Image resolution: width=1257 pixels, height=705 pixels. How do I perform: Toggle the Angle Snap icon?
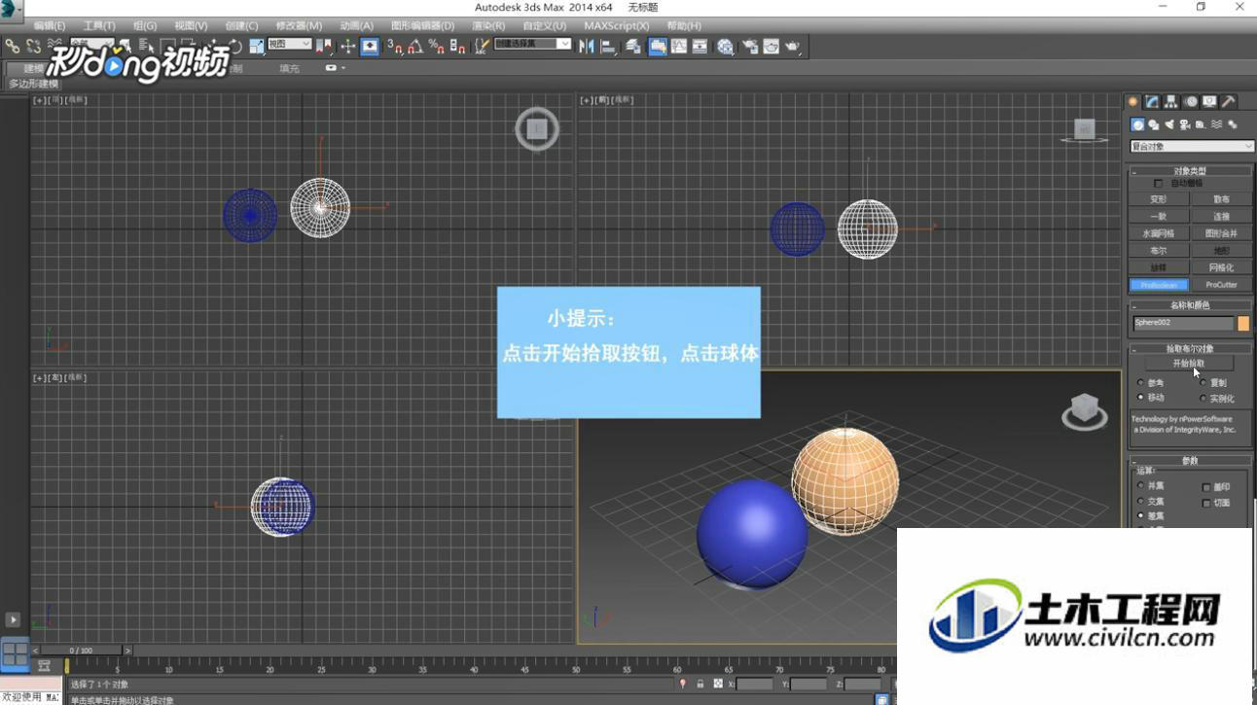(415, 46)
